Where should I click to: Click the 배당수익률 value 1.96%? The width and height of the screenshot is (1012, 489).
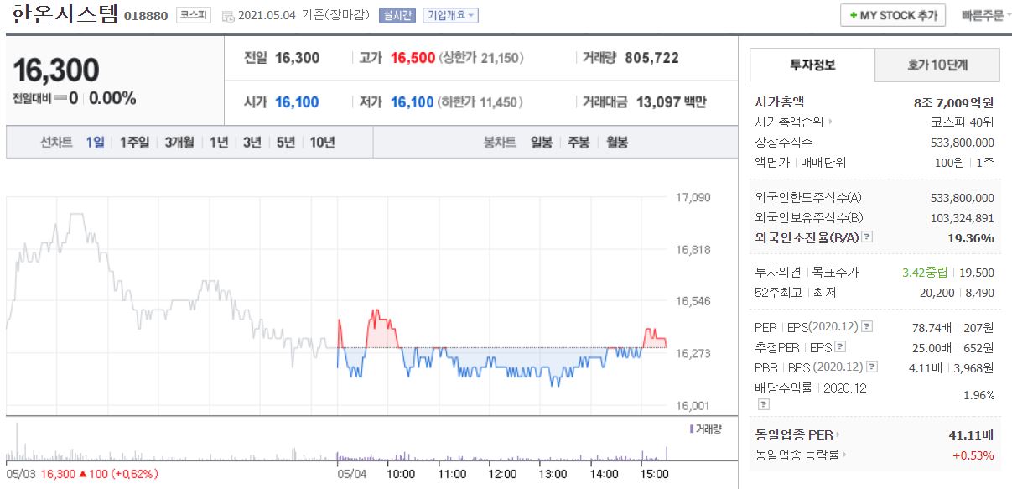tap(978, 395)
